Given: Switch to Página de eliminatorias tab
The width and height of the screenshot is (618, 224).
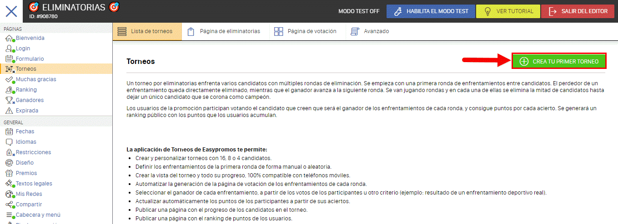Looking at the screenshot, I should tap(224, 31).
